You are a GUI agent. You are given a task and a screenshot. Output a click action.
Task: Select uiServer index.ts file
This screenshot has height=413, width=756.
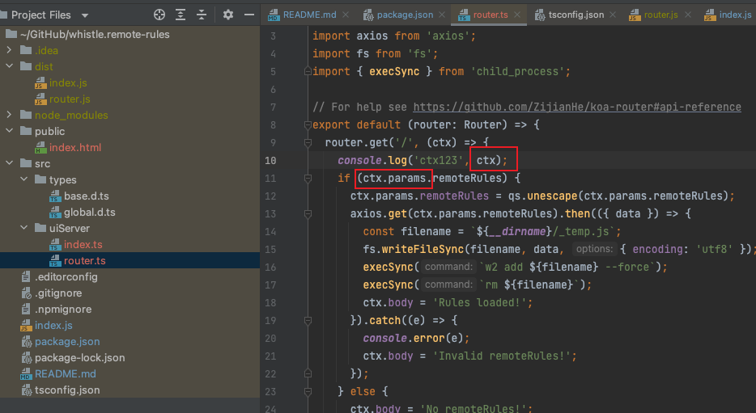pyautogui.click(x=83, y=245)
